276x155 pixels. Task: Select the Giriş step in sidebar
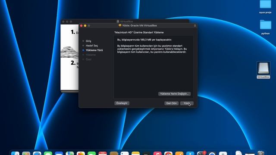(x=88, y=41)
